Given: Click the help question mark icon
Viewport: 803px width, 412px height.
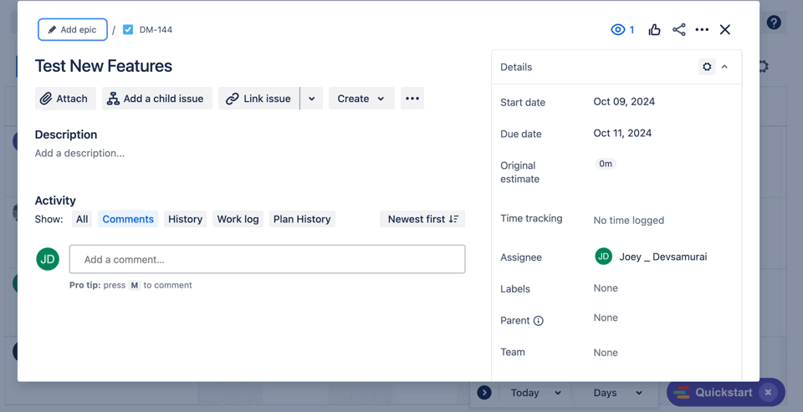Looking at the screenshot, I should click(x=774, y=23).
